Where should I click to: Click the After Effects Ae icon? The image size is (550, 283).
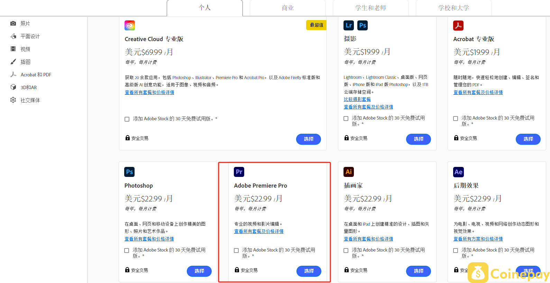(x=458, y=172)
